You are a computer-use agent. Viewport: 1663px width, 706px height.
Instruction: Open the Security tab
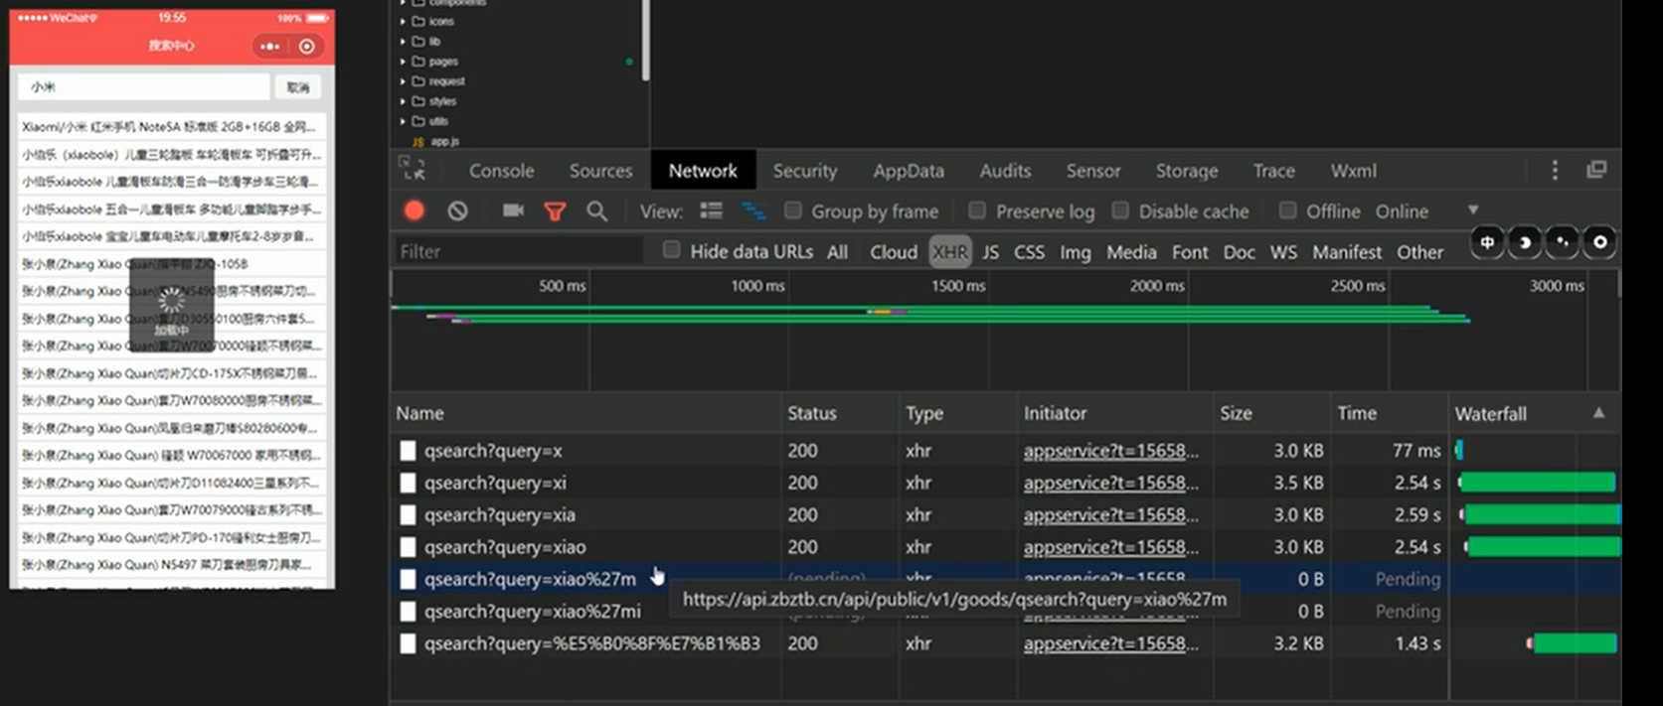click(805, 171)
